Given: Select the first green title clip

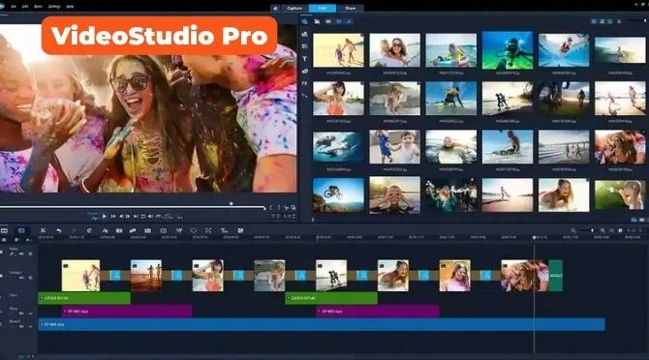Looking at the screenshot, I should 84,298.
